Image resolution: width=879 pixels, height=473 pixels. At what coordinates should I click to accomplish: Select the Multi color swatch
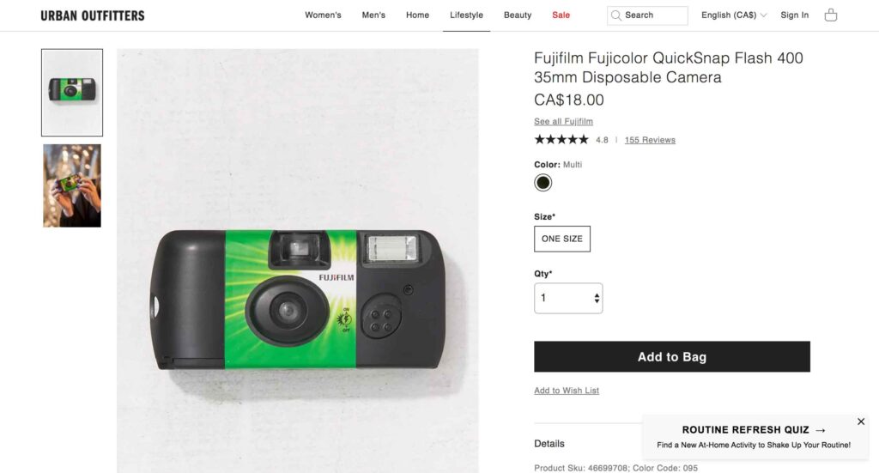pyautogui.click(x=543, y=182)
